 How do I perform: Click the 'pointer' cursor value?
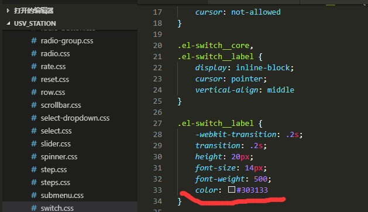[x=247, y=79]
